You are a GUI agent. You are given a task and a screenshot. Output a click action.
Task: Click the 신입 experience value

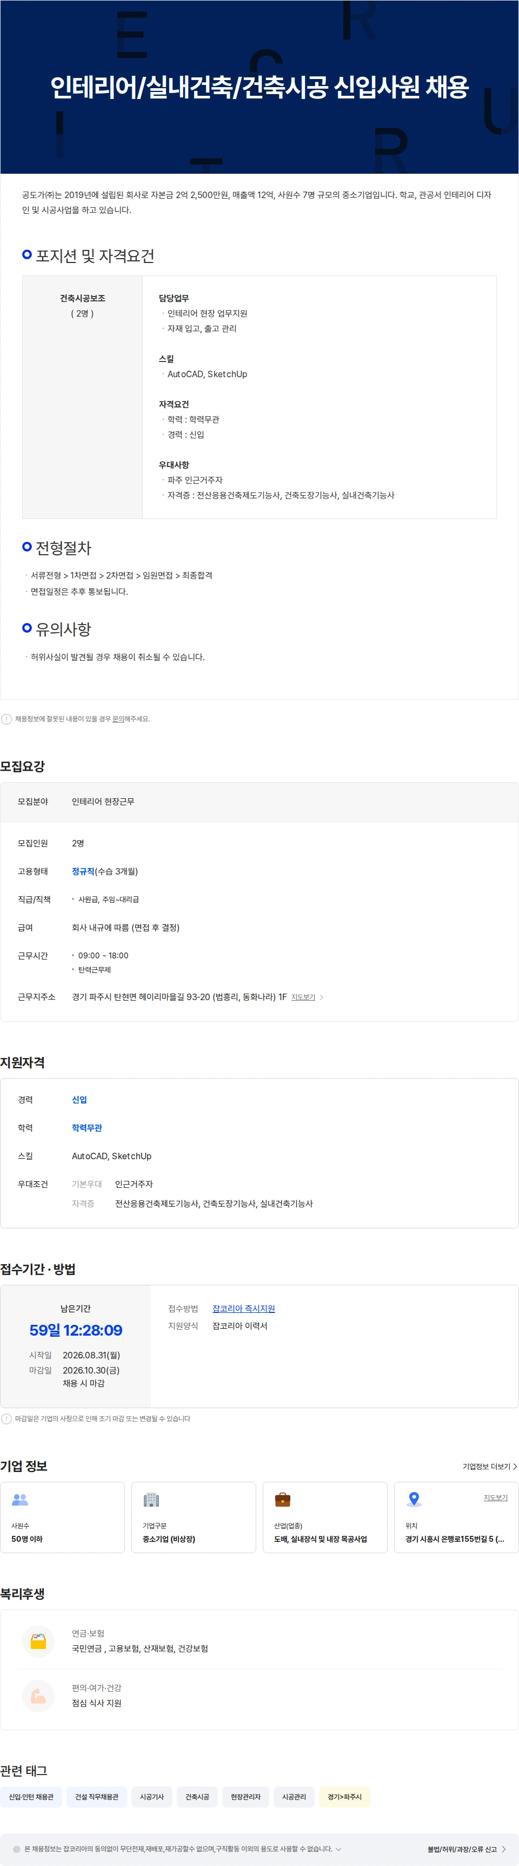point(79,1100)
